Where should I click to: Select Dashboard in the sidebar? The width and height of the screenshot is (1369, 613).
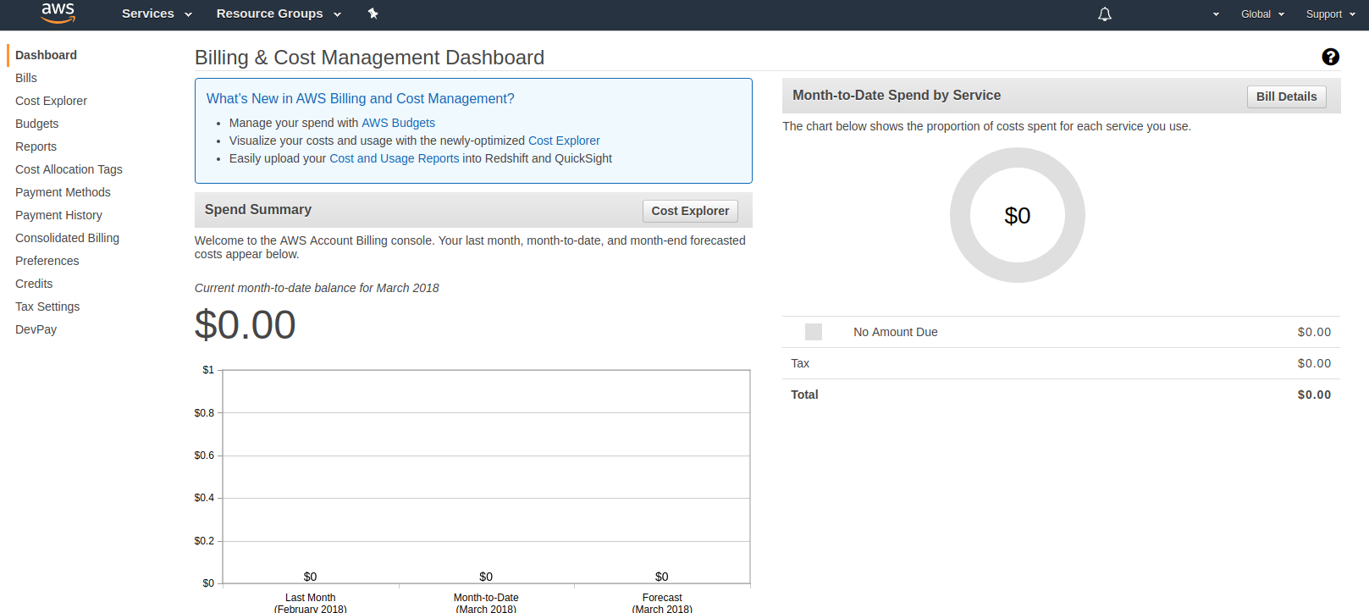pos(46,55)
